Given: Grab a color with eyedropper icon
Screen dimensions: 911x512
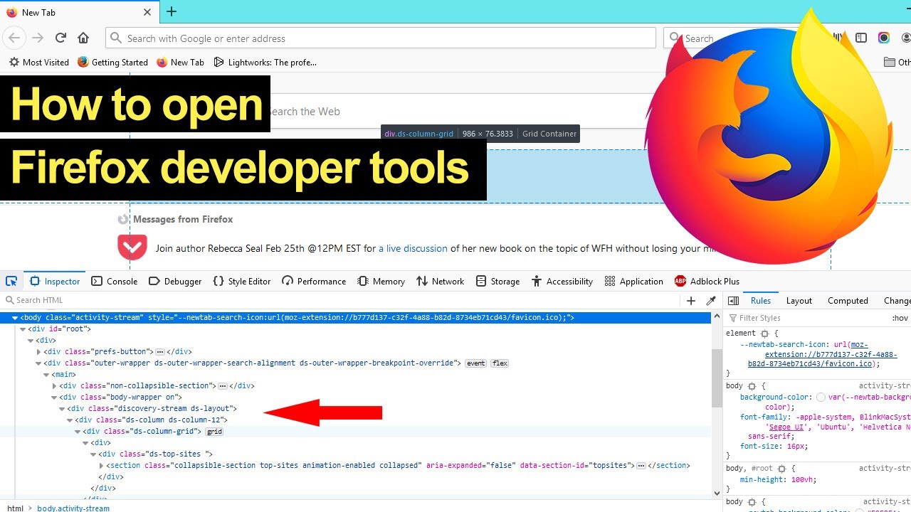Looking at the screenshot, I should (x=710, y=300).
